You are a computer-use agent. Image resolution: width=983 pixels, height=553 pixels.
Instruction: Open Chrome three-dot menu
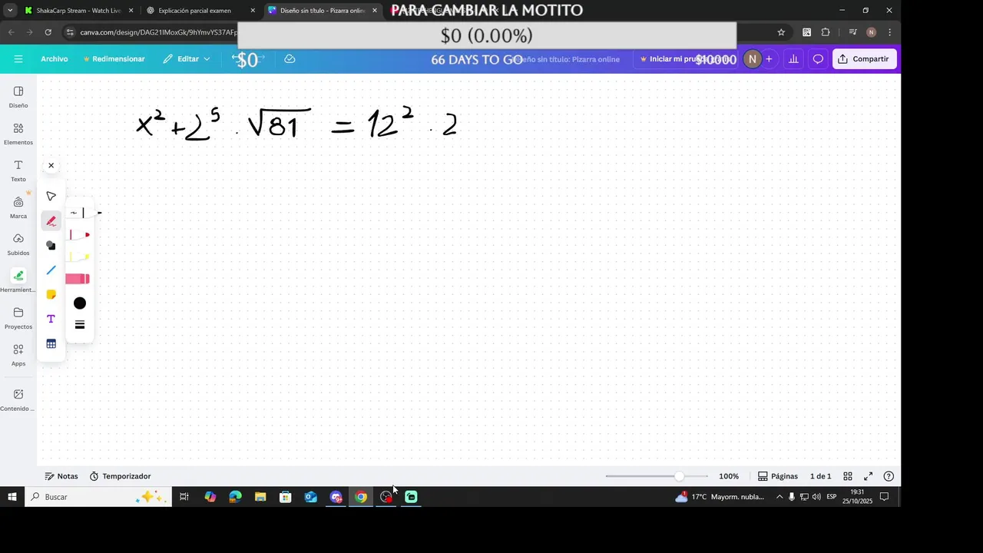pyautogui.click(x=889, y=32)
